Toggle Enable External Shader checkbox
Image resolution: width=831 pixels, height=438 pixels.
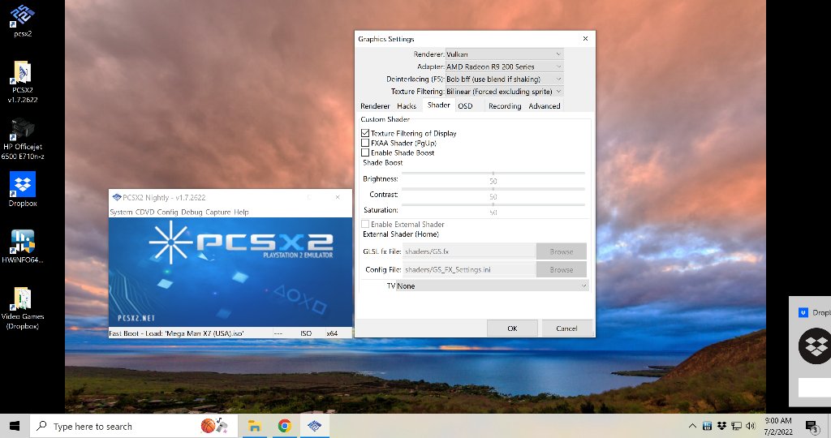point(365,224)
